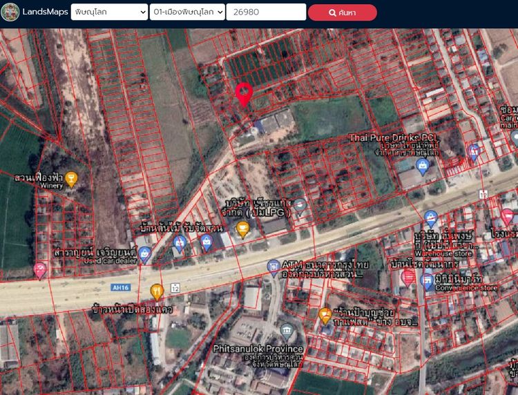Select the Warehouse store shopping marker
518x395 pixels.
431,219
